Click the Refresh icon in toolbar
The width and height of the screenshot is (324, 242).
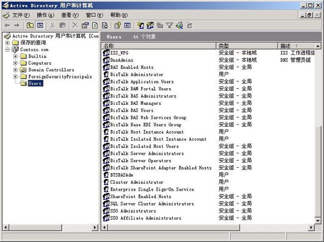tap(95, 25)
